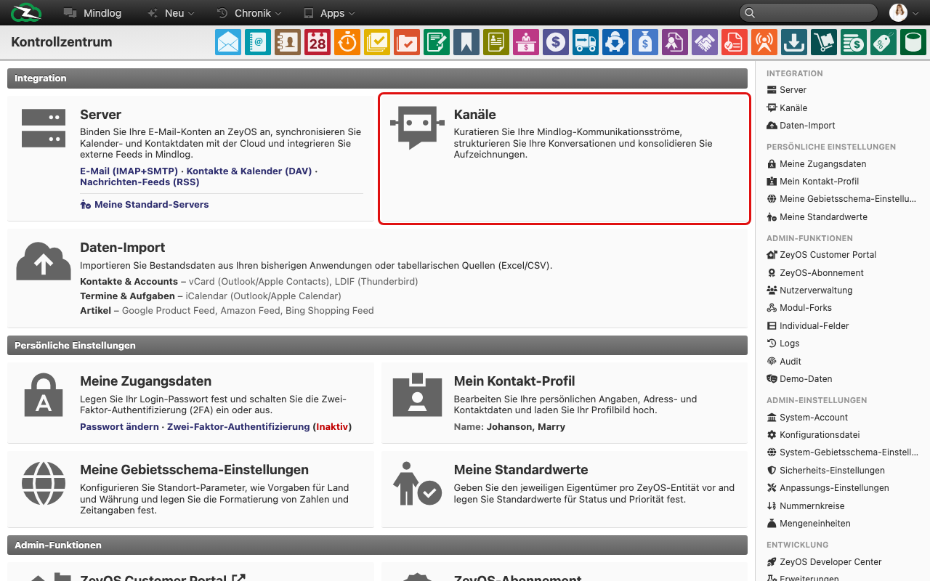930x581 pixels.
Task: Click the Daten-Import cloud upload card icon
Action: (x=44, y=261)
